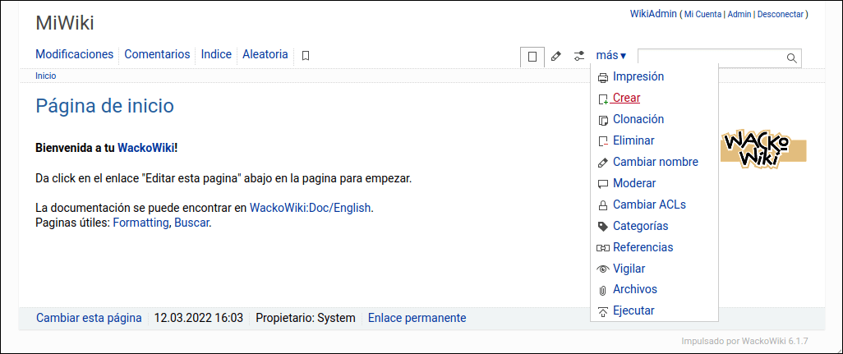Image resolution: width=843 pixels, height=354 pixels.
Task: Select Impresión from the dropdown menu
Action: (638, 76)
